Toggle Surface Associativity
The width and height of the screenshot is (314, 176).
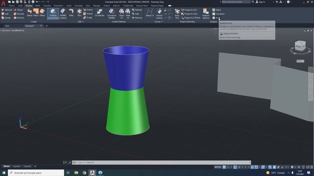pyautogui.click(x=53, y=14)
